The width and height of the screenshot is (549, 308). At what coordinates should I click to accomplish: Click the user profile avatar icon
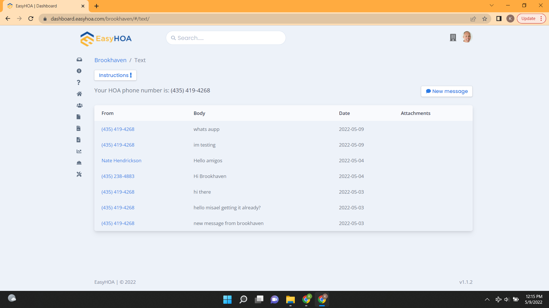pyautogui.click(x=467, y=37)
